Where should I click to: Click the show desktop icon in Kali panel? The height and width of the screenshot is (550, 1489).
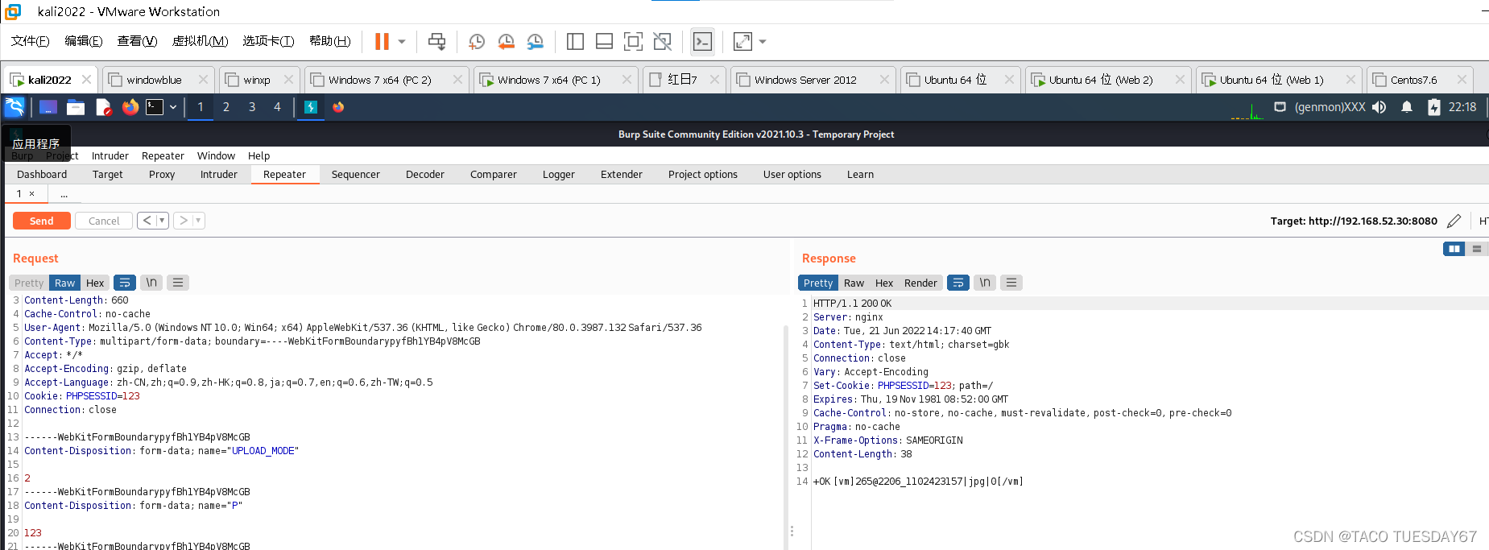click(48, 107)
